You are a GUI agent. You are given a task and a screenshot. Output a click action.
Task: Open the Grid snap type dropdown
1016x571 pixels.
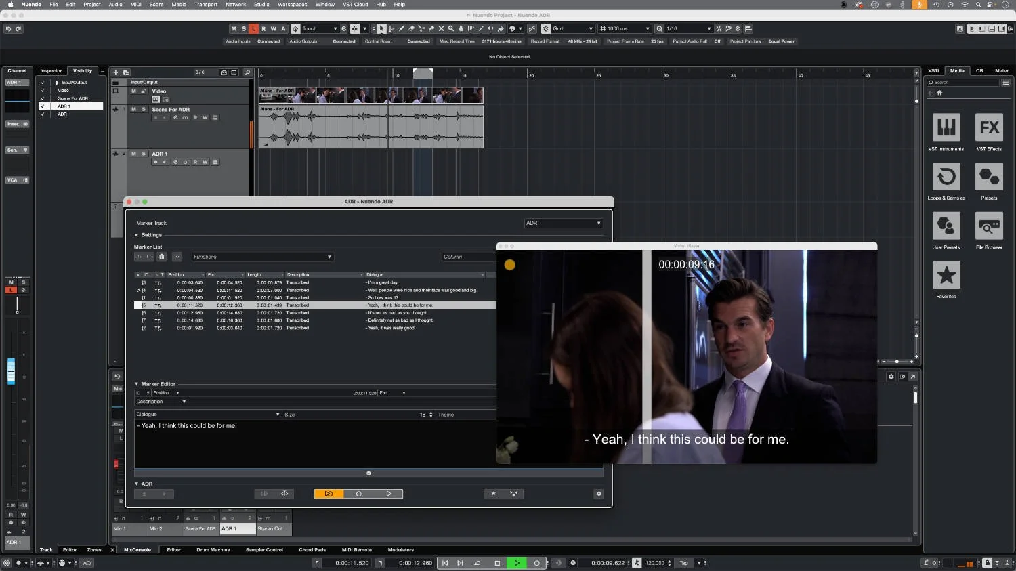coord(572,28)
